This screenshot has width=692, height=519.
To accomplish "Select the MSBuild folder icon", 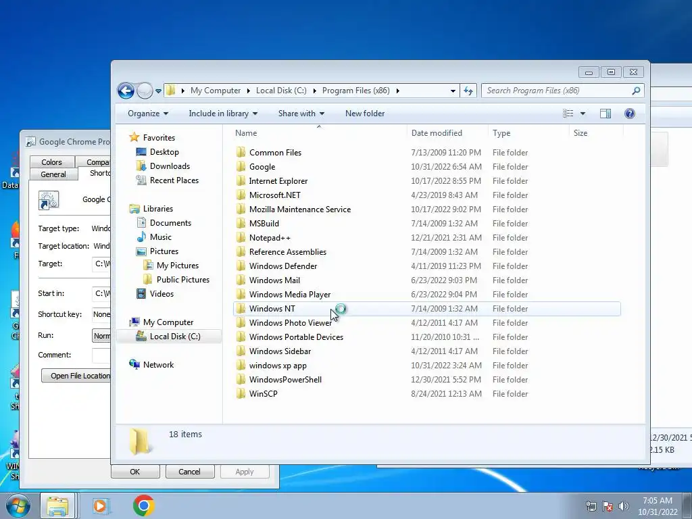I will (x=241, y=223).
